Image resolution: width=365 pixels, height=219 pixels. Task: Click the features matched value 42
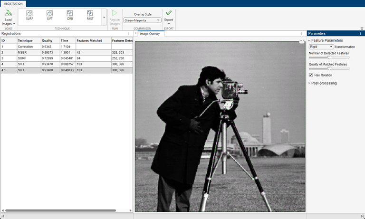coord(78,53)
